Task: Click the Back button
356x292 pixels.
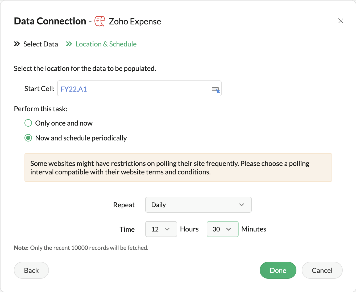Action: click(31, 270)
